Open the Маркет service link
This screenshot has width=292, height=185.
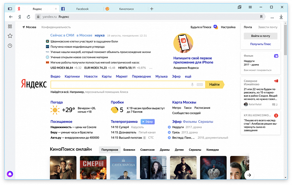point(122,76)
